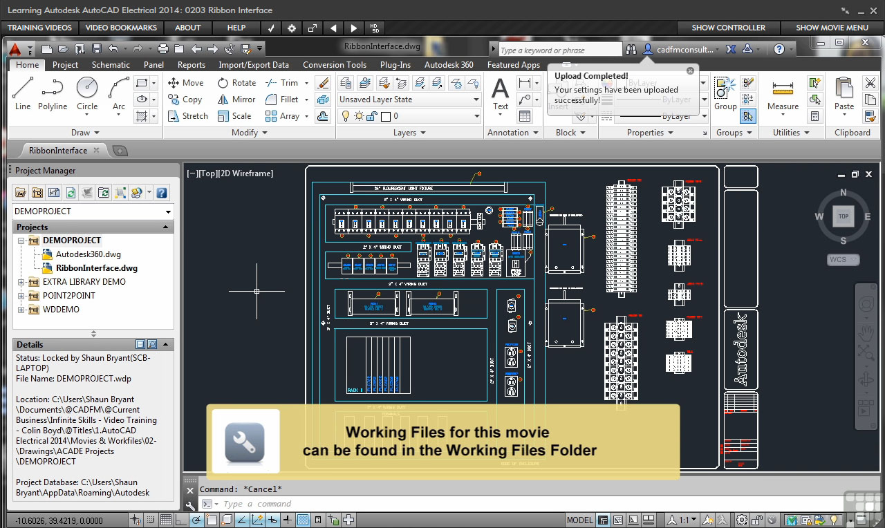Click SHOW CONTROLLER button
This screenshot has height=528, width=885.
coord(729,28)
